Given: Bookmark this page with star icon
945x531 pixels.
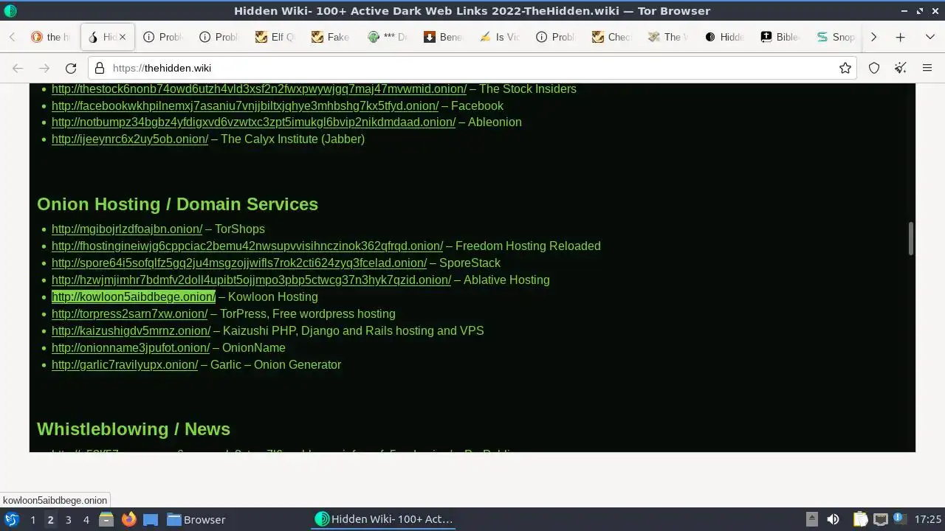Looking at the screenshot, I should [x=845, y=68].
